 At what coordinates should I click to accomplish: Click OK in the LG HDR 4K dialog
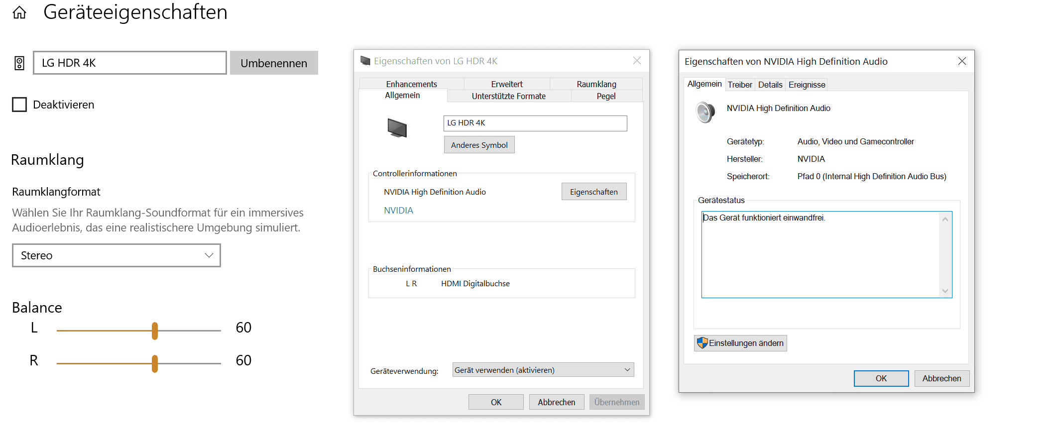(496, 402)
